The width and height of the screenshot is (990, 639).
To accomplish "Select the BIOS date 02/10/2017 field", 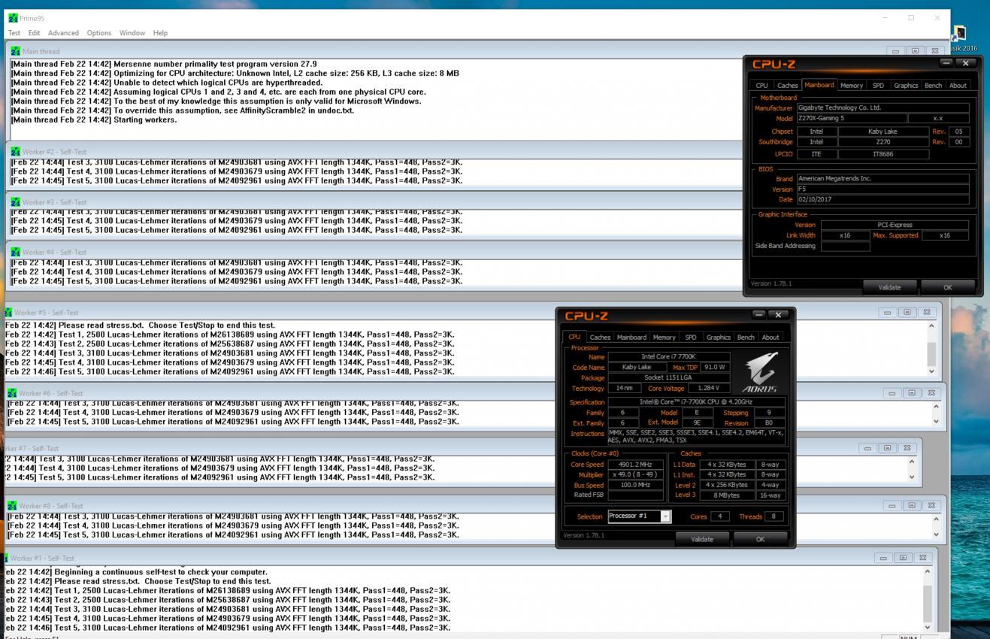I will point(883,199).
